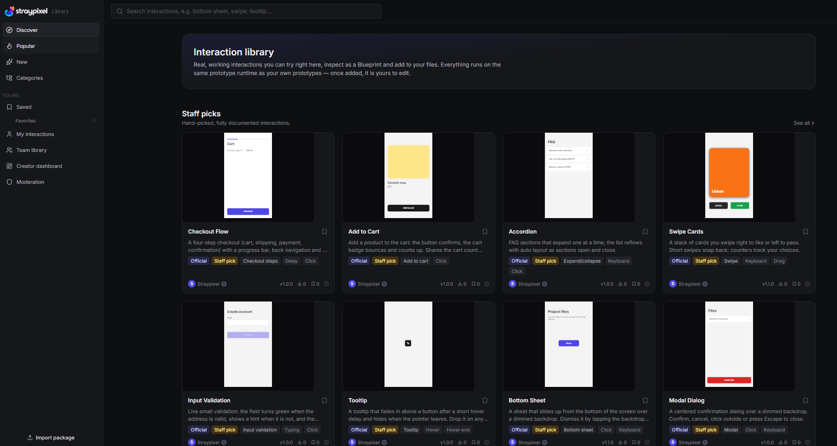The width and height of the screenshot is (837, 446).
Task: Click verified badge on Accordion card author
Action: point(544,284)
